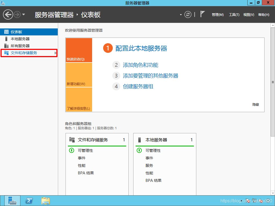Click 服务 in 本地服务器 tile

pyautogui.click(x=149, y=165)
